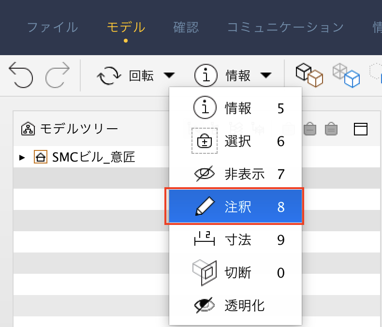Choose 寸法 9 dimension menu entry

(x=235, y=239)
